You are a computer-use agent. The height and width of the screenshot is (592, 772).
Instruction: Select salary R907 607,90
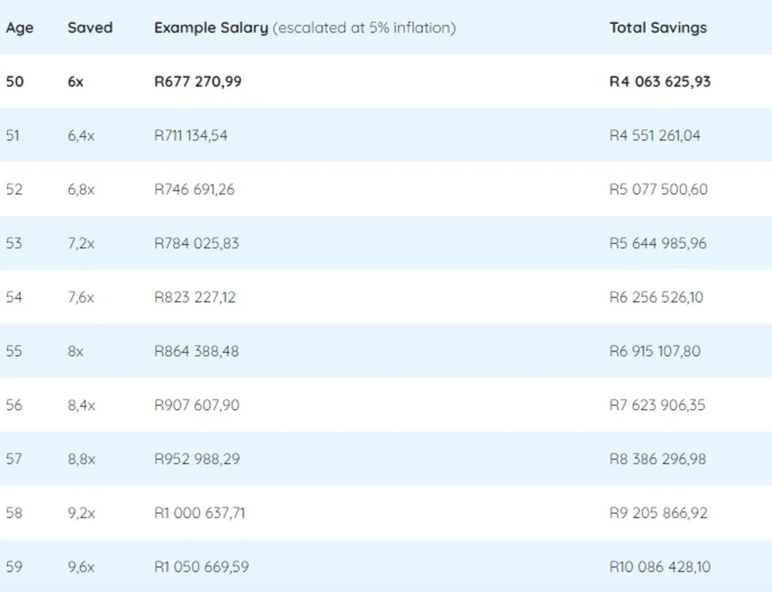coord(197,405)
